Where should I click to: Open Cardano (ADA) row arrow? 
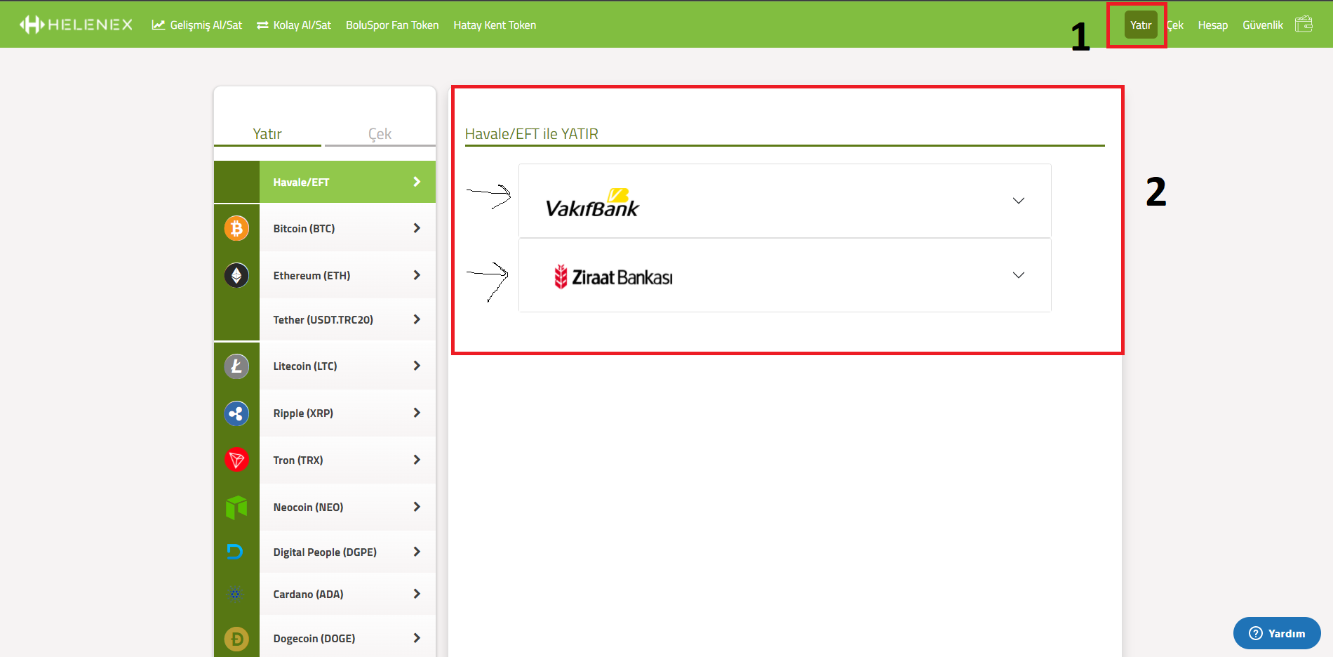pos(417,594)
